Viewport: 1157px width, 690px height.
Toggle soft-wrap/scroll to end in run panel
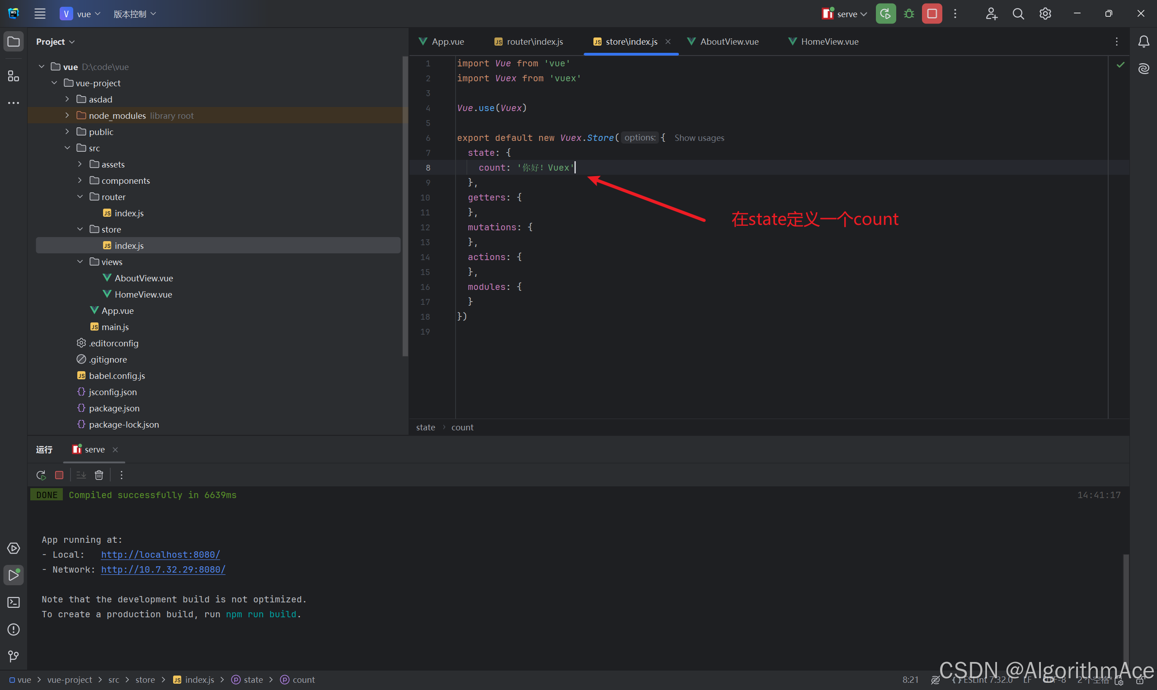pos(81,475)
